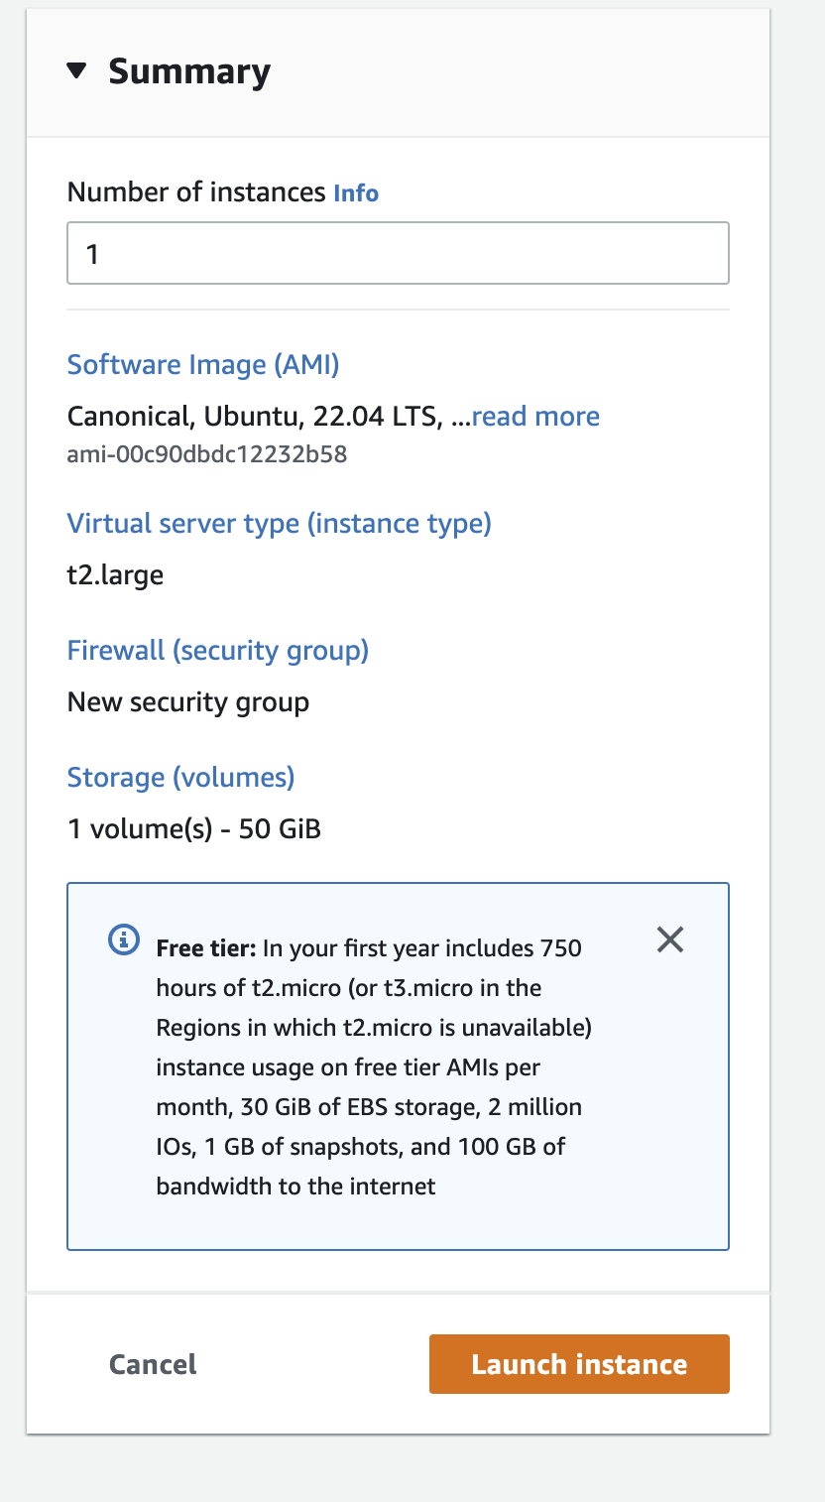Image resolution: width=825 pixels, height=1502 pixels.
Task: Focus the Number of instances field
Action: 398,254
